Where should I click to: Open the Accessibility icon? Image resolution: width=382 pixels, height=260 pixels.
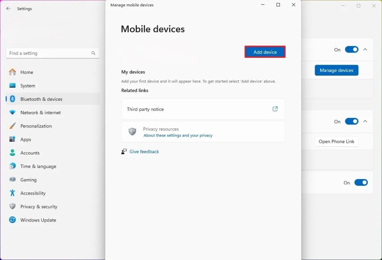pos(13,193)
